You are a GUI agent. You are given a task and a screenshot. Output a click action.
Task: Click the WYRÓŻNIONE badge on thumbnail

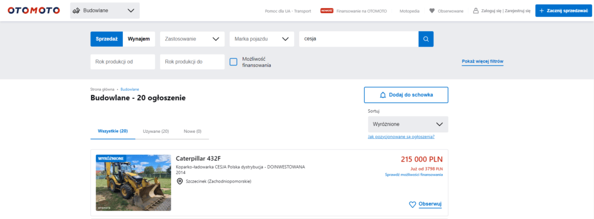[110, 158]
